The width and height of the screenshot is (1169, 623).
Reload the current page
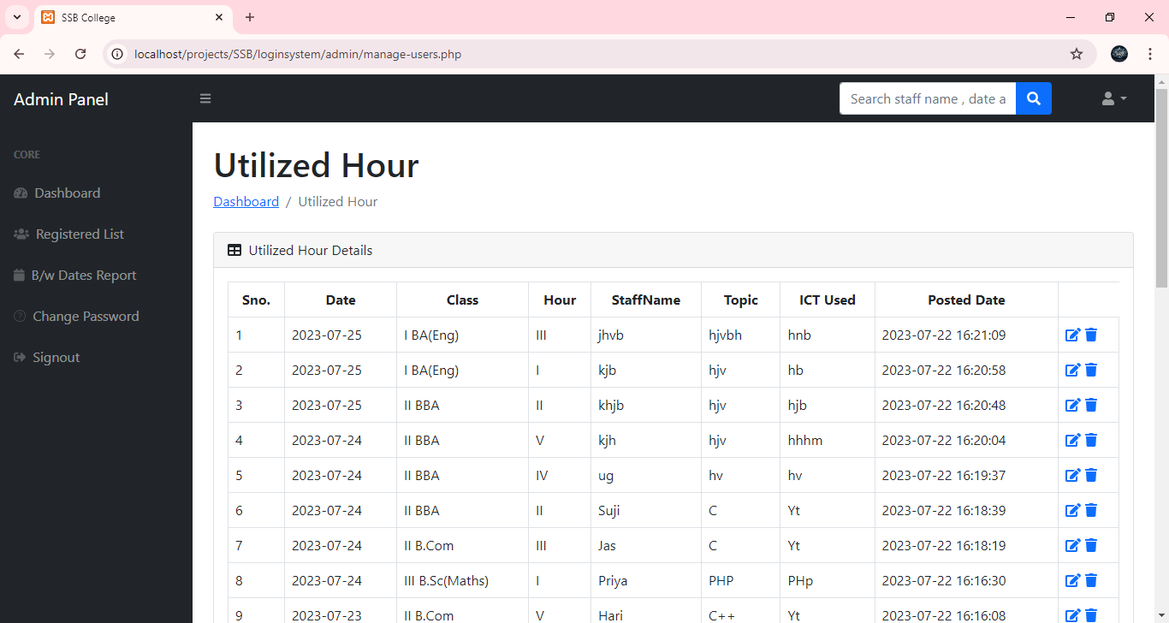[80, 53]
